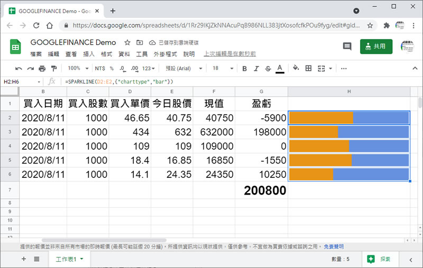This screenshot has width=423, height=268.
Task: Toggle bold formatting
Action: (244, 68)
